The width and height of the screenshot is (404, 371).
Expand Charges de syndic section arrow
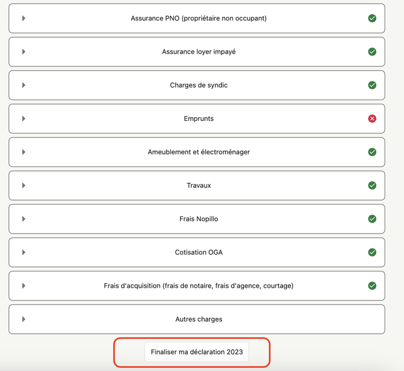[x=23, y=85]
